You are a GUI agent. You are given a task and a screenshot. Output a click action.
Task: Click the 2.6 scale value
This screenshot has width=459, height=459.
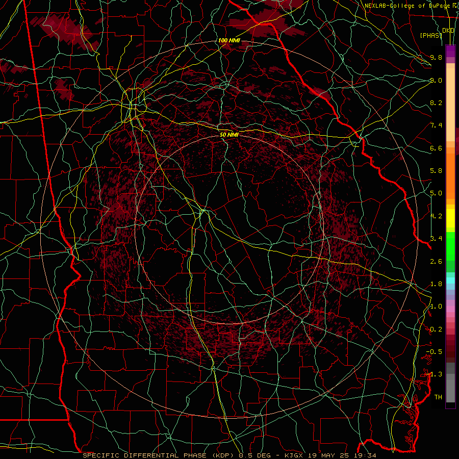(436, 262)
